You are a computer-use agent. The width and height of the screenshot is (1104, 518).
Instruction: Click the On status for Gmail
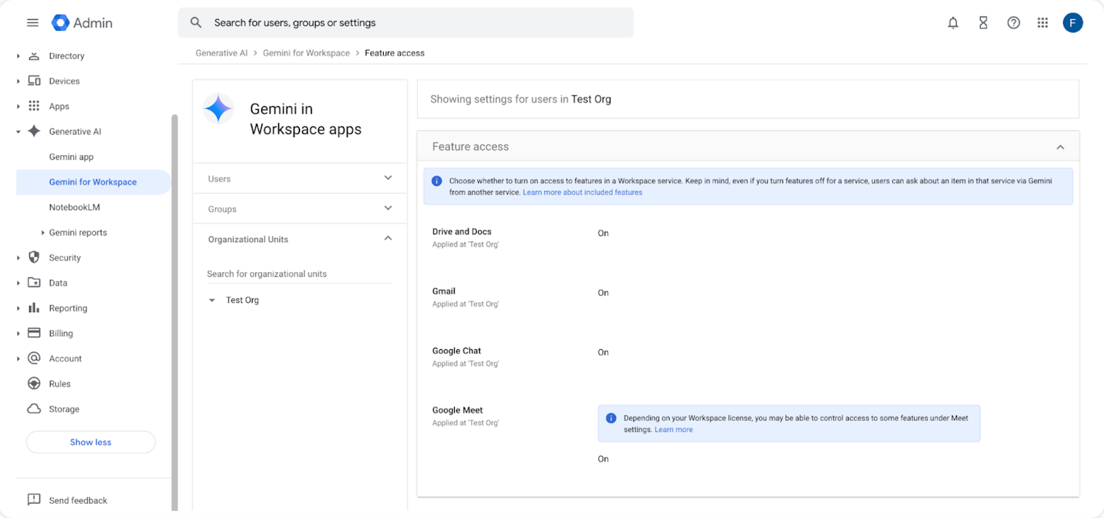click(603, 293)
